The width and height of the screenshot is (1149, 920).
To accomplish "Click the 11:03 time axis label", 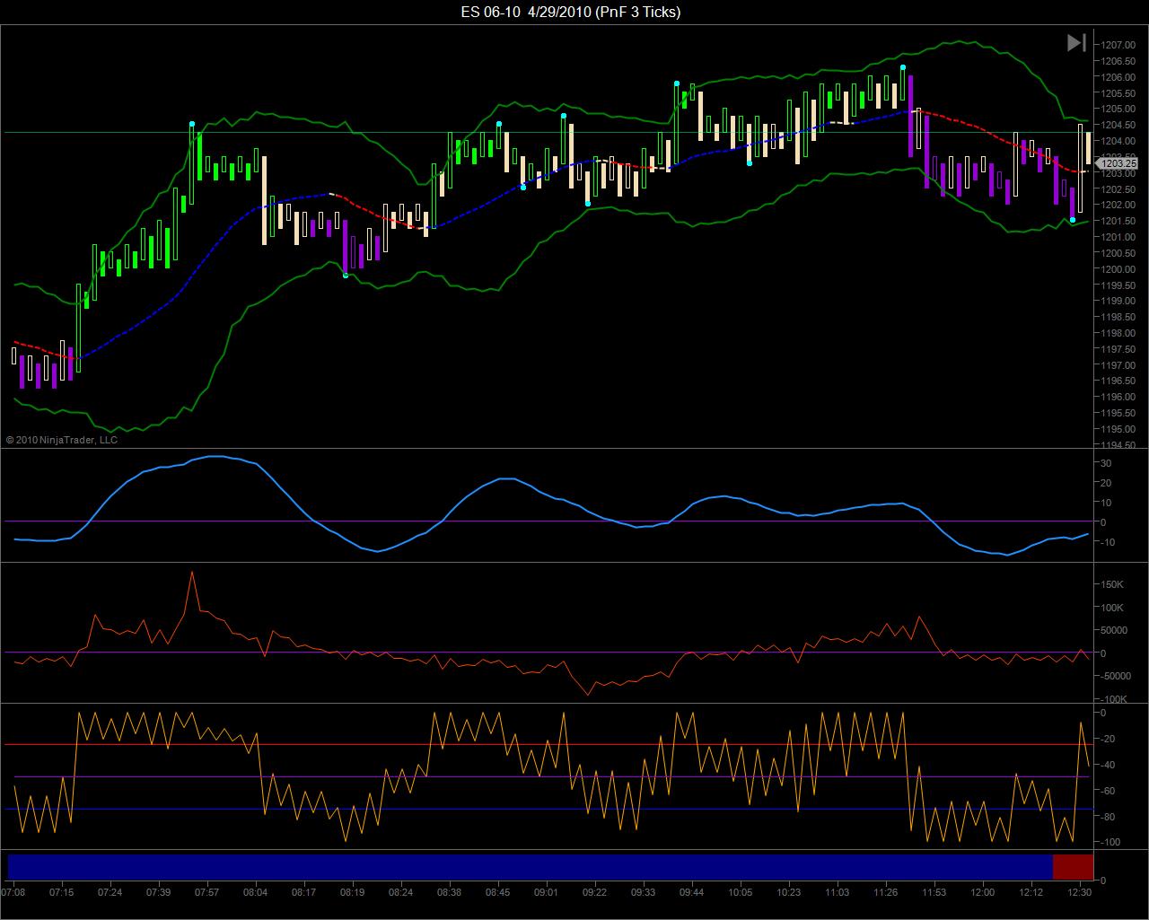I will pyautogui.click(x=838, y=892).
